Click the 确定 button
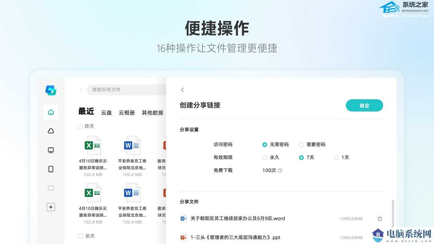 (364, 105)
